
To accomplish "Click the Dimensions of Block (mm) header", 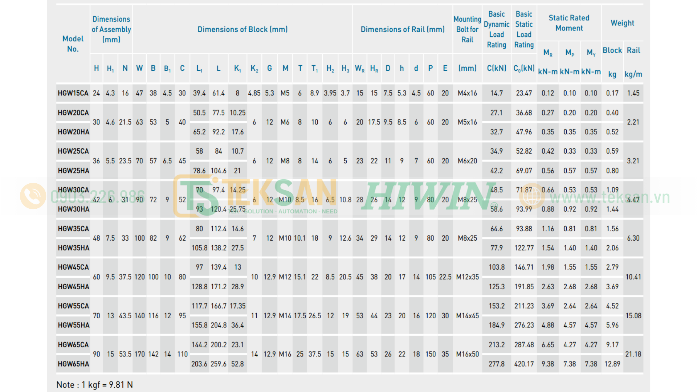I will (x=242, y=29).
